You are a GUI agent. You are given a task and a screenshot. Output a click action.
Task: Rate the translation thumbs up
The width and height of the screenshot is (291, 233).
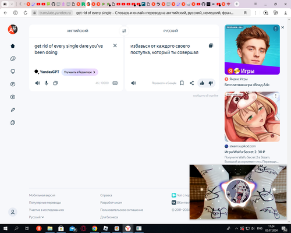202,83
